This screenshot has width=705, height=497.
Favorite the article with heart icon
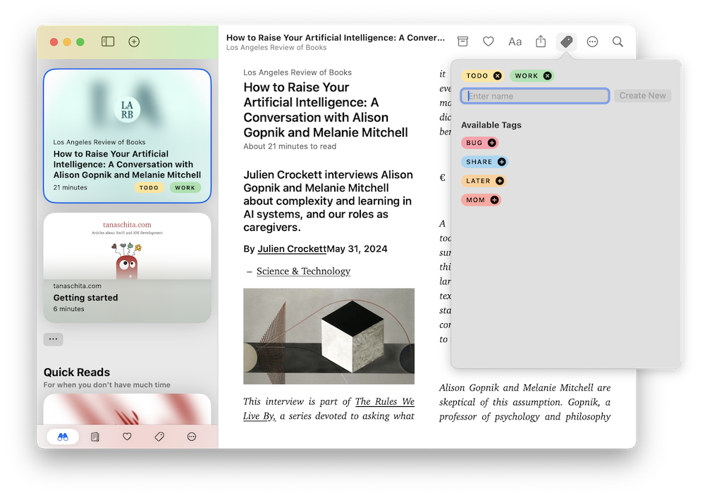(489, 42)
